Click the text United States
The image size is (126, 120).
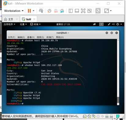[50, 74]
